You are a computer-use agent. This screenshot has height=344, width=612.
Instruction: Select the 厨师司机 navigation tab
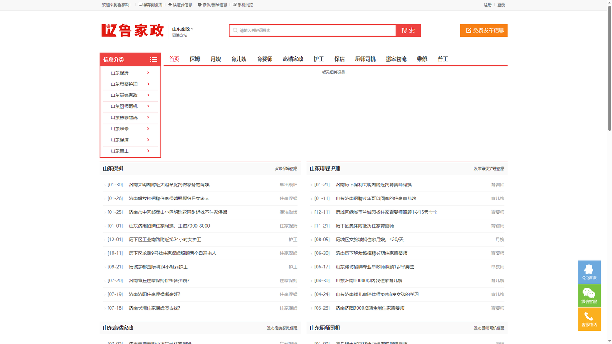point(365,59)
